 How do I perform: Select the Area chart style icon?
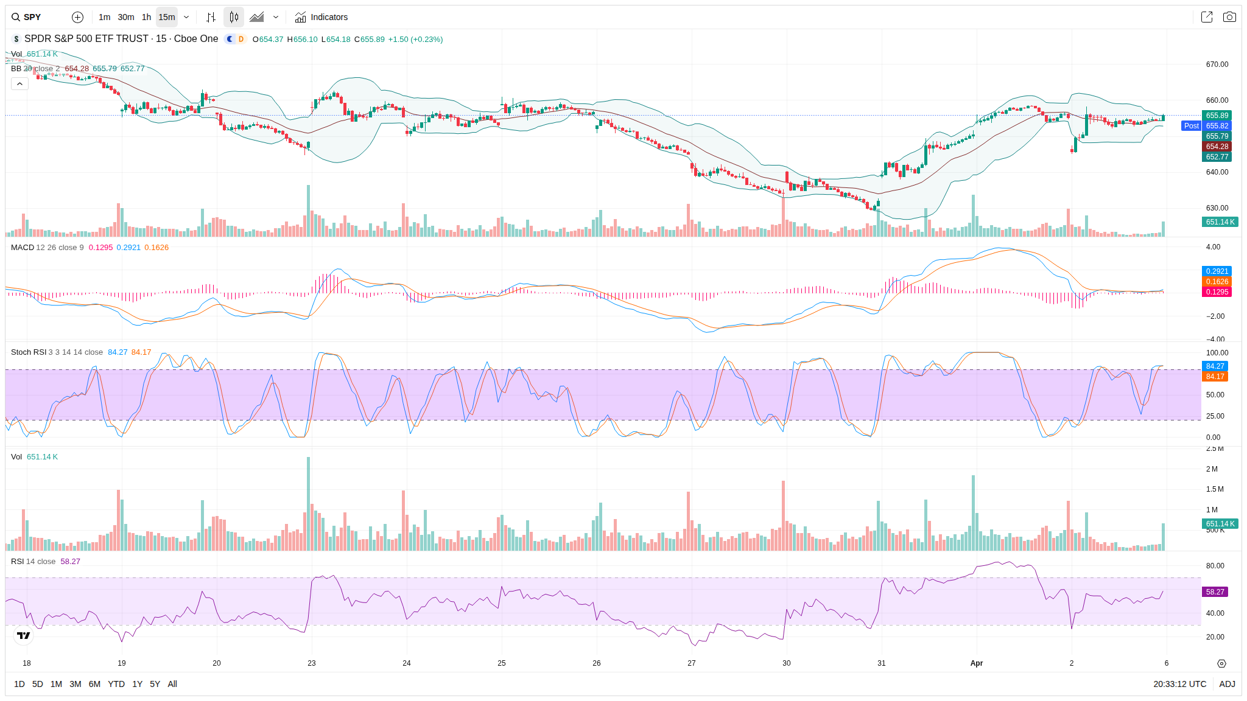[257, 17]
